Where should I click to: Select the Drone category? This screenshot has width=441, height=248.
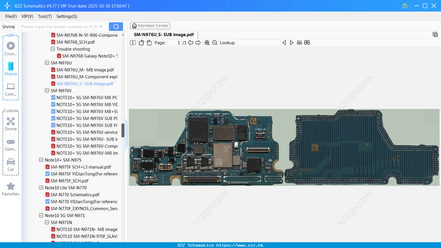(x=11, y=124)
